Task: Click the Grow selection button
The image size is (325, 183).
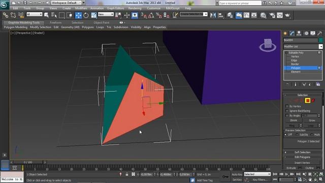Action: tap(312, 120)
